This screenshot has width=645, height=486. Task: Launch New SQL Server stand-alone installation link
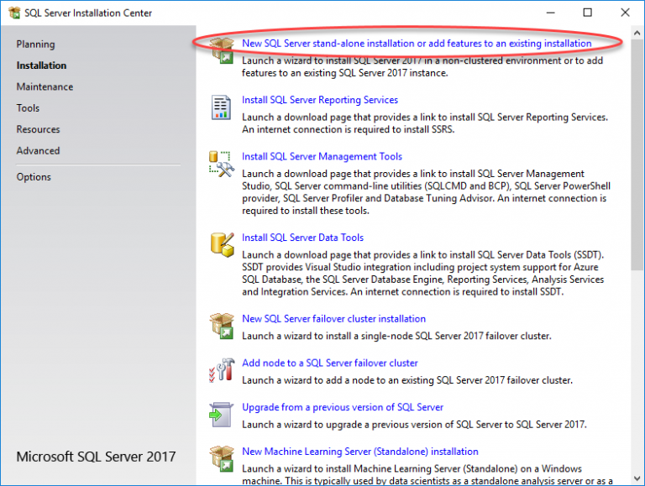pyautogui.click(x=417, y=43)
